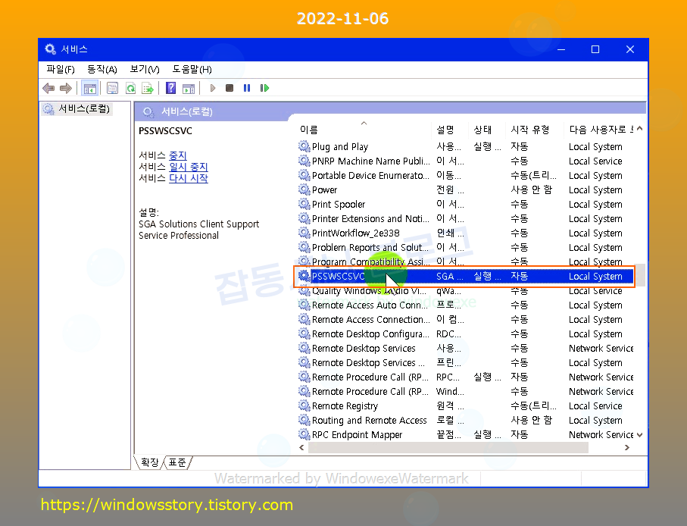The width and height of the screenshot is (687, 526).
Task: Open the Help toolbar icon
Action: click(171, 88)
